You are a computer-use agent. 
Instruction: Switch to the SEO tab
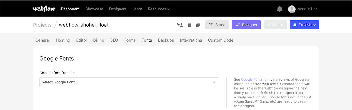pyautogui.click(x=114, y=40)
